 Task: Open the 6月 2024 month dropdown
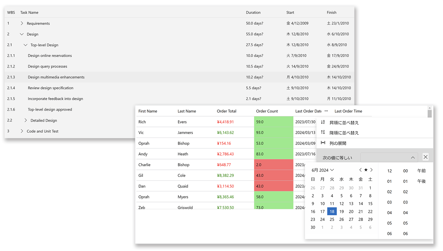pos(323,170)
